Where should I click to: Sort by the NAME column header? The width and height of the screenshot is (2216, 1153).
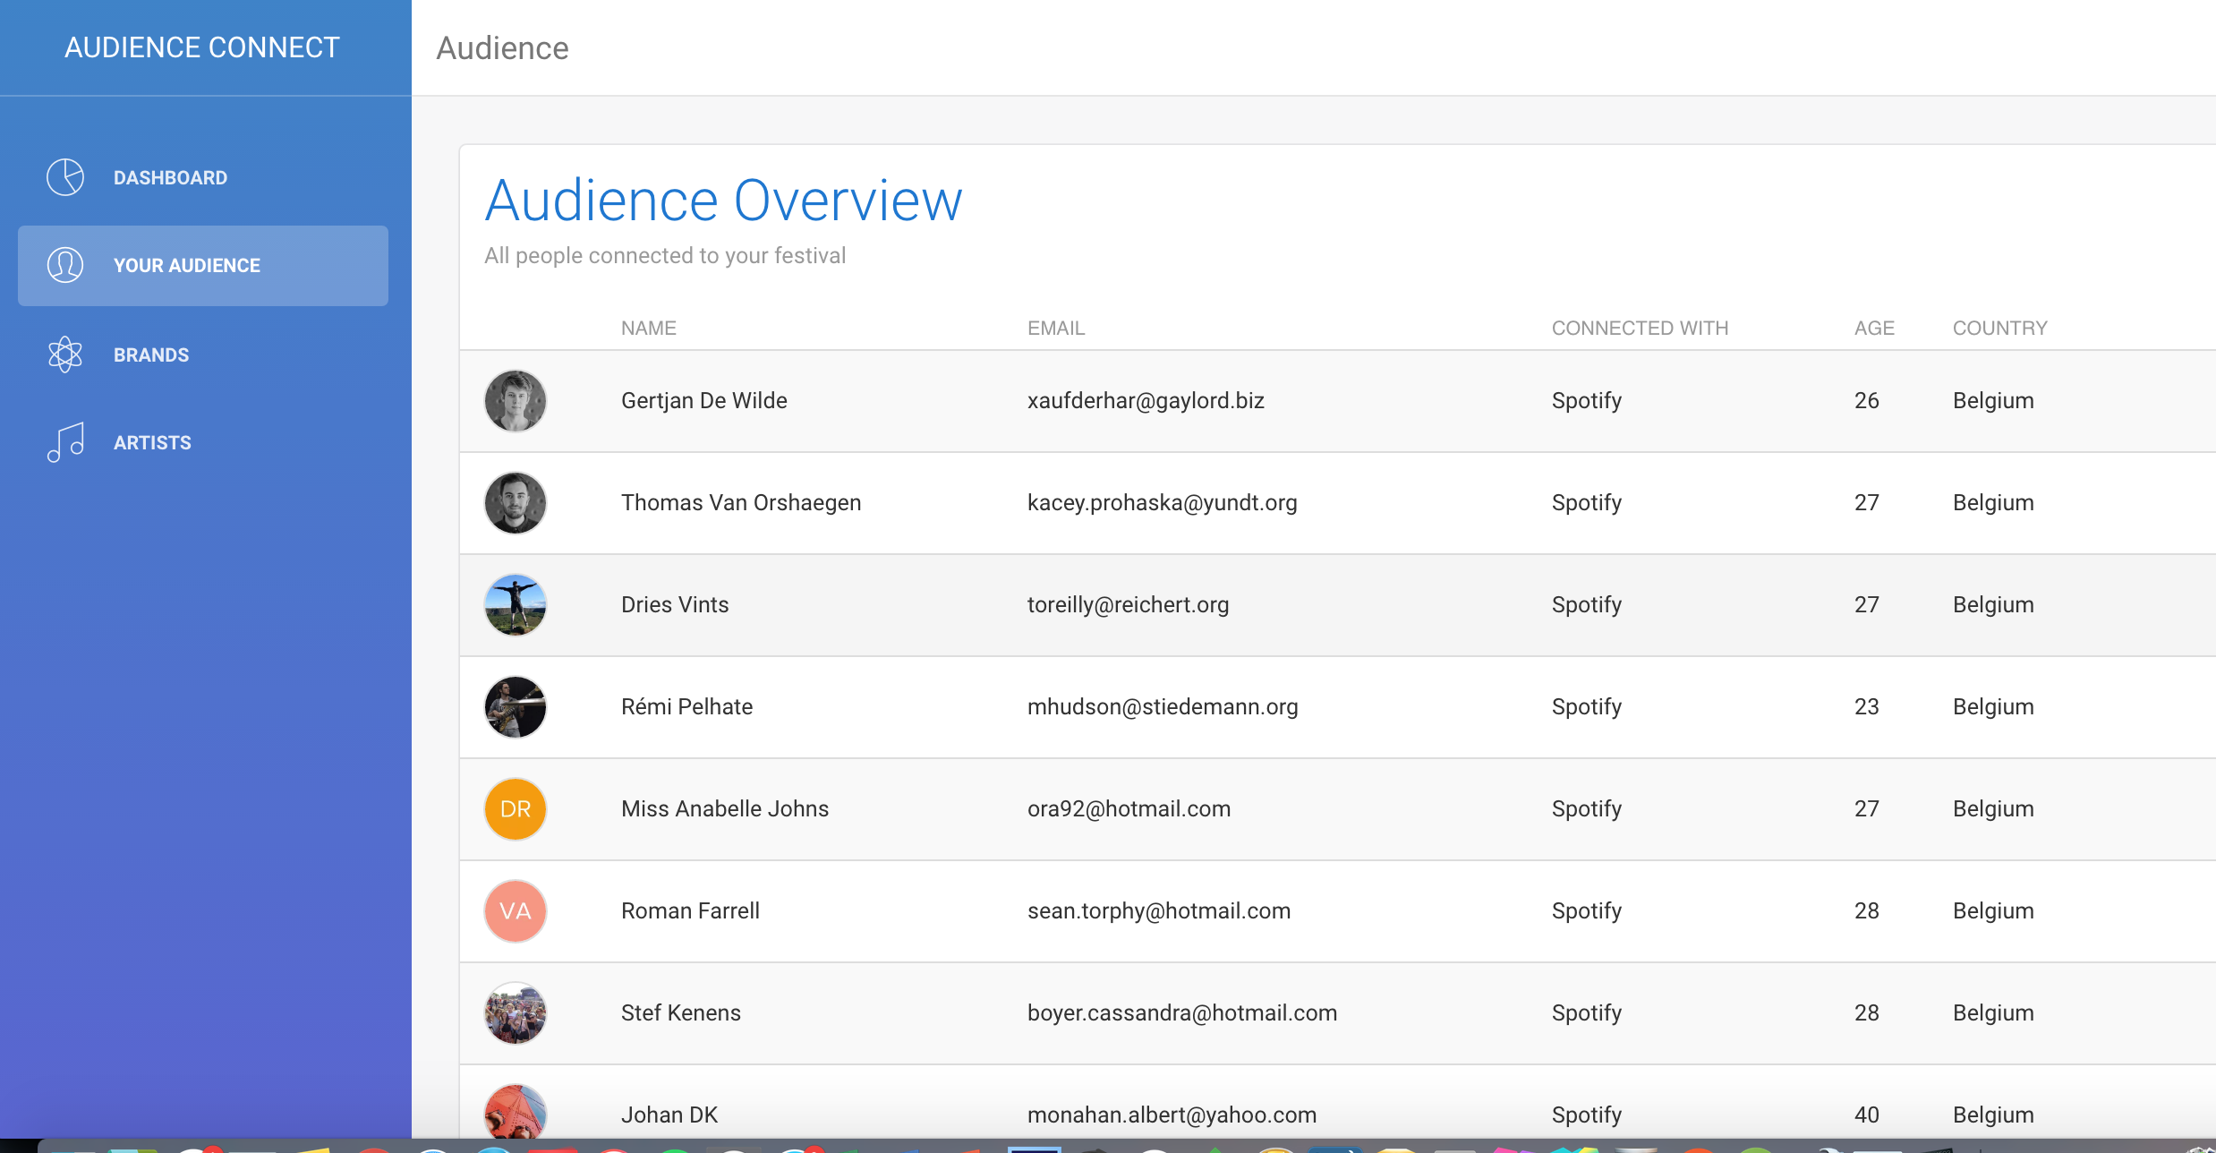point(649,328)
